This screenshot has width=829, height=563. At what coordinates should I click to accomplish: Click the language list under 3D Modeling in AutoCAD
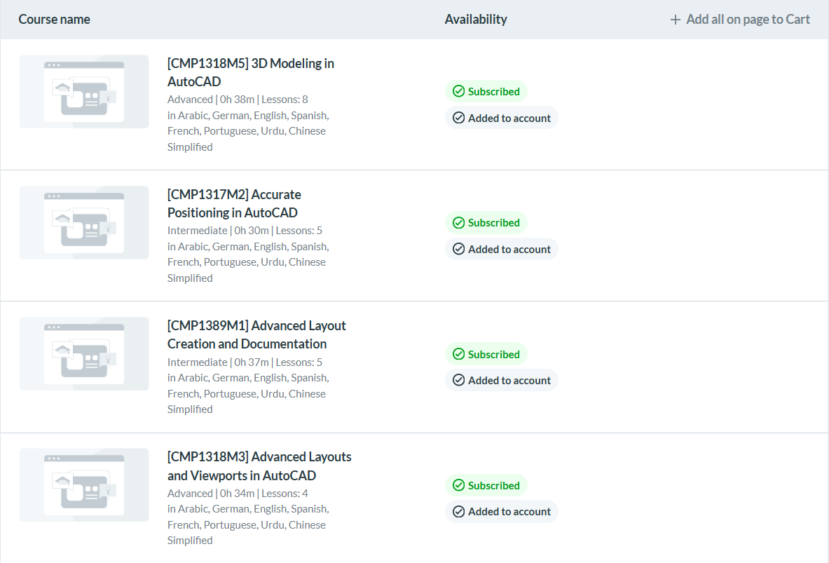coord(248,131)
